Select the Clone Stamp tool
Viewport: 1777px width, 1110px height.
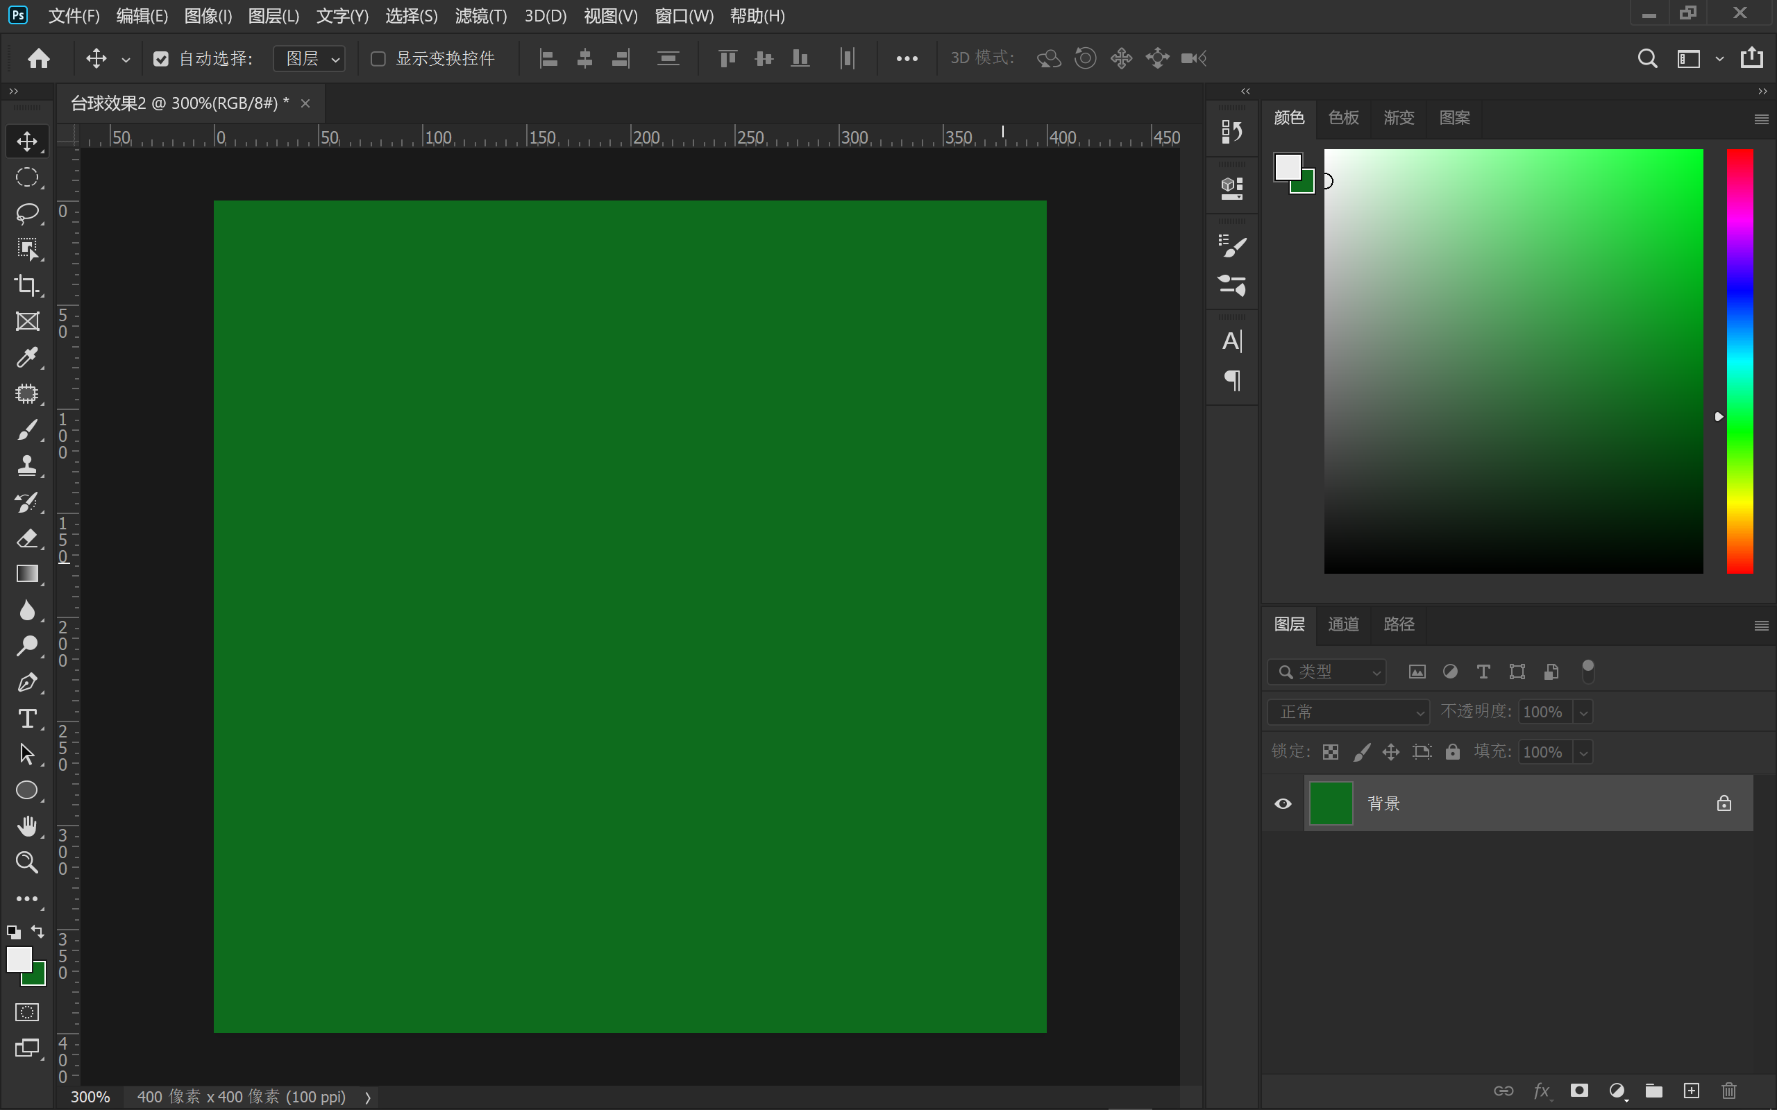[27, 466]
